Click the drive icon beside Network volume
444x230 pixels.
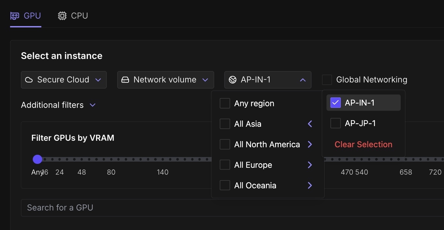click(125, 80)
